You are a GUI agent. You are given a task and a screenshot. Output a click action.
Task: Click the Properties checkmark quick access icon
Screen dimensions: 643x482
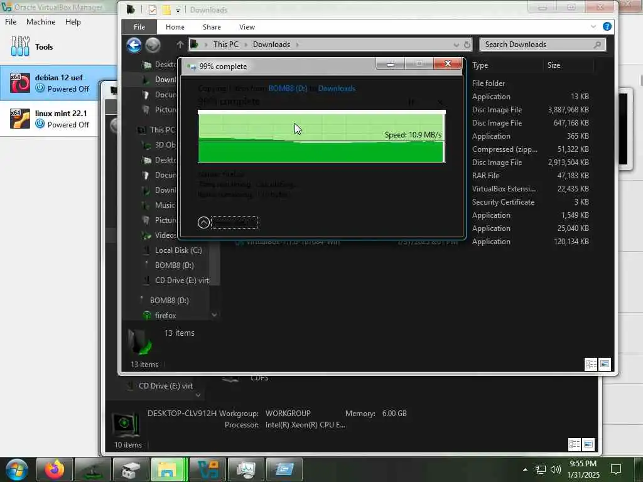[x=153, y=10]
